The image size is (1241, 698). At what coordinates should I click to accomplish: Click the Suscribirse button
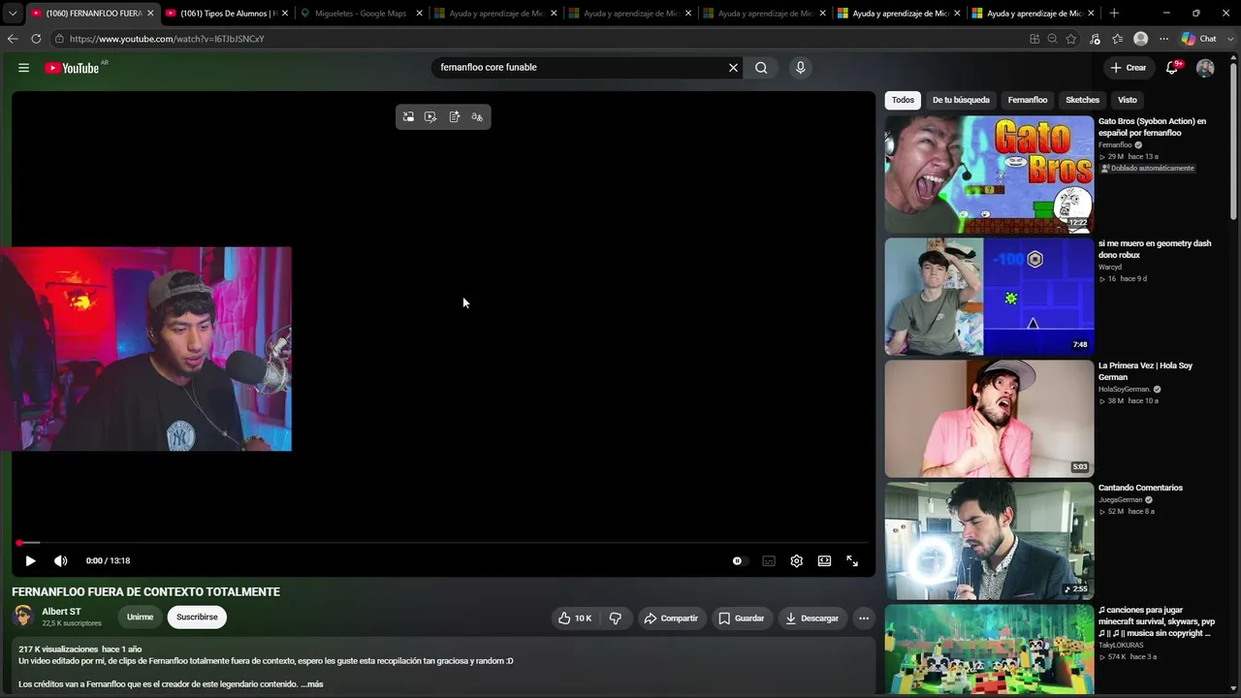pyautogui.click(x=197, y=618)
